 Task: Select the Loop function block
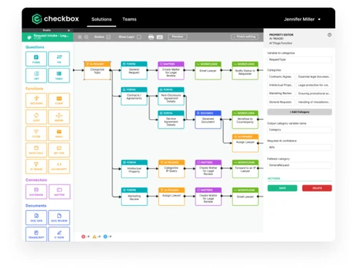point(36,116)
